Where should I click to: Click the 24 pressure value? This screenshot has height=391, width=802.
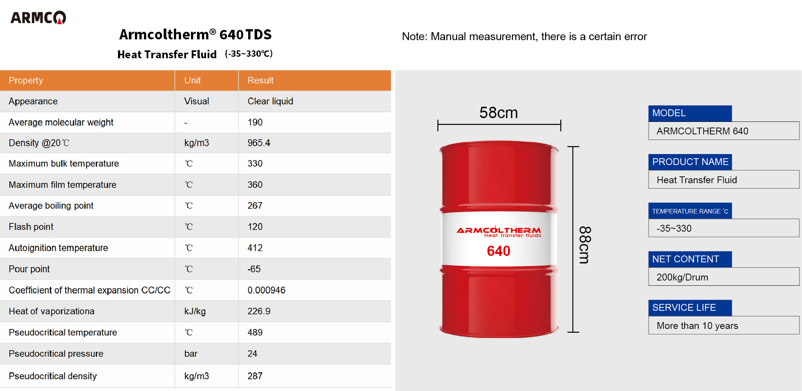pyautogui.click(x=252, y=354)
